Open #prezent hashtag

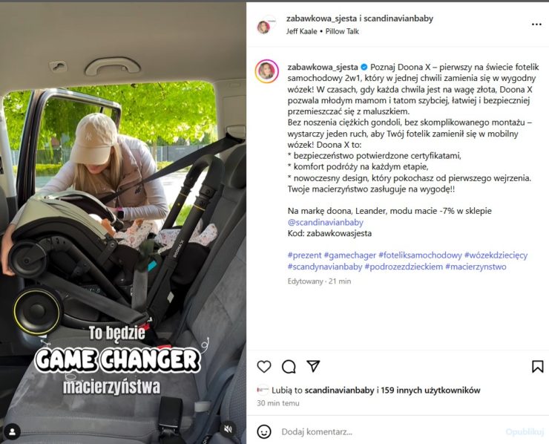click(x=304, y=255)
